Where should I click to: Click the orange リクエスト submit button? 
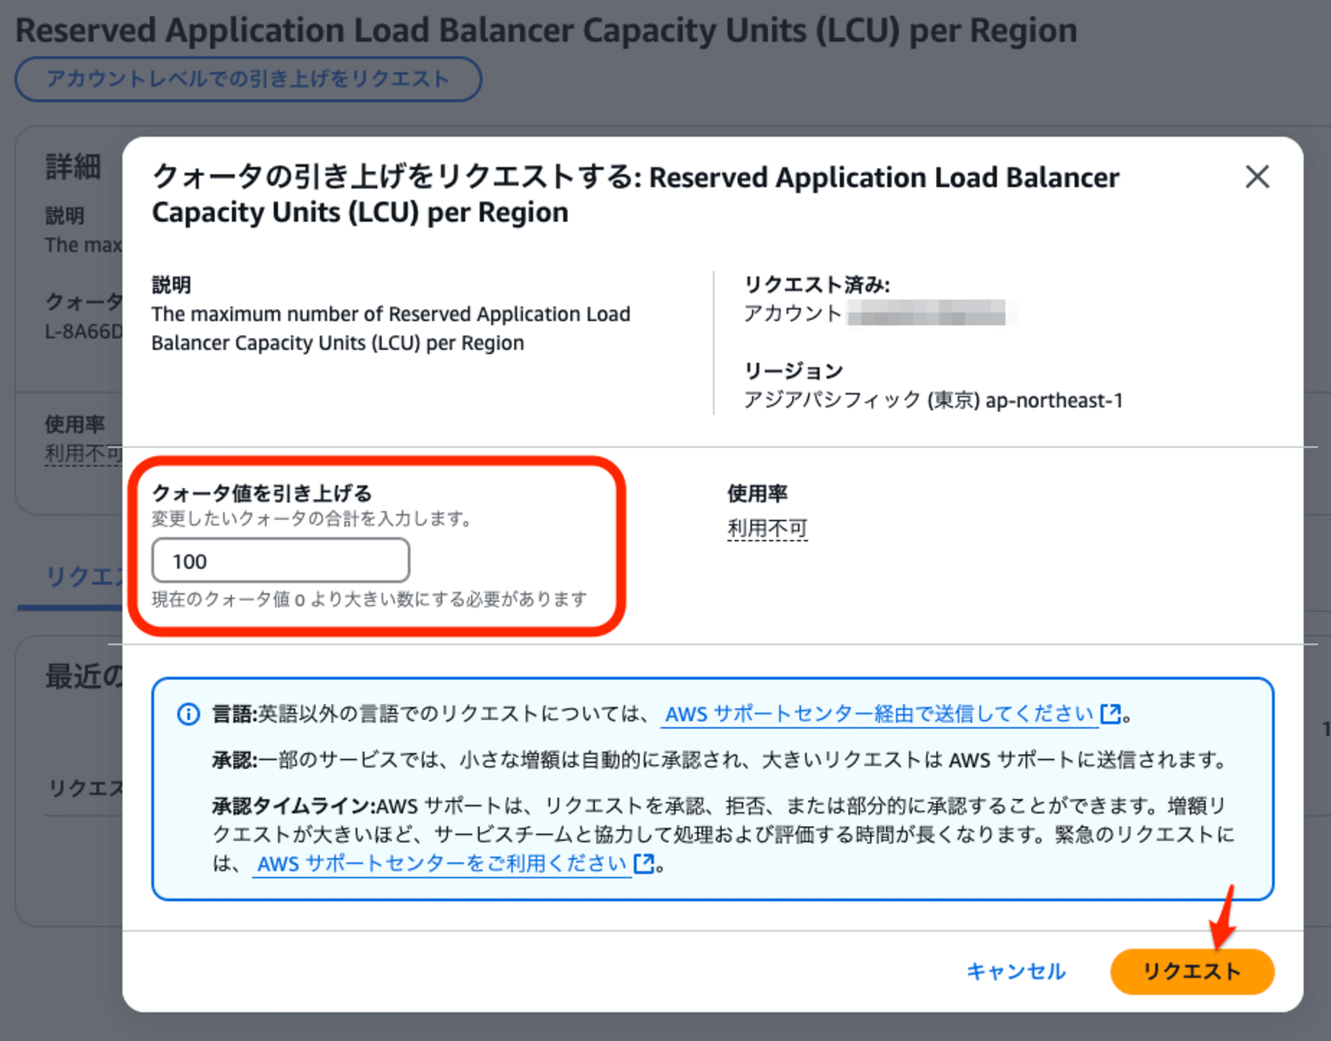(x=1192, y=971)
